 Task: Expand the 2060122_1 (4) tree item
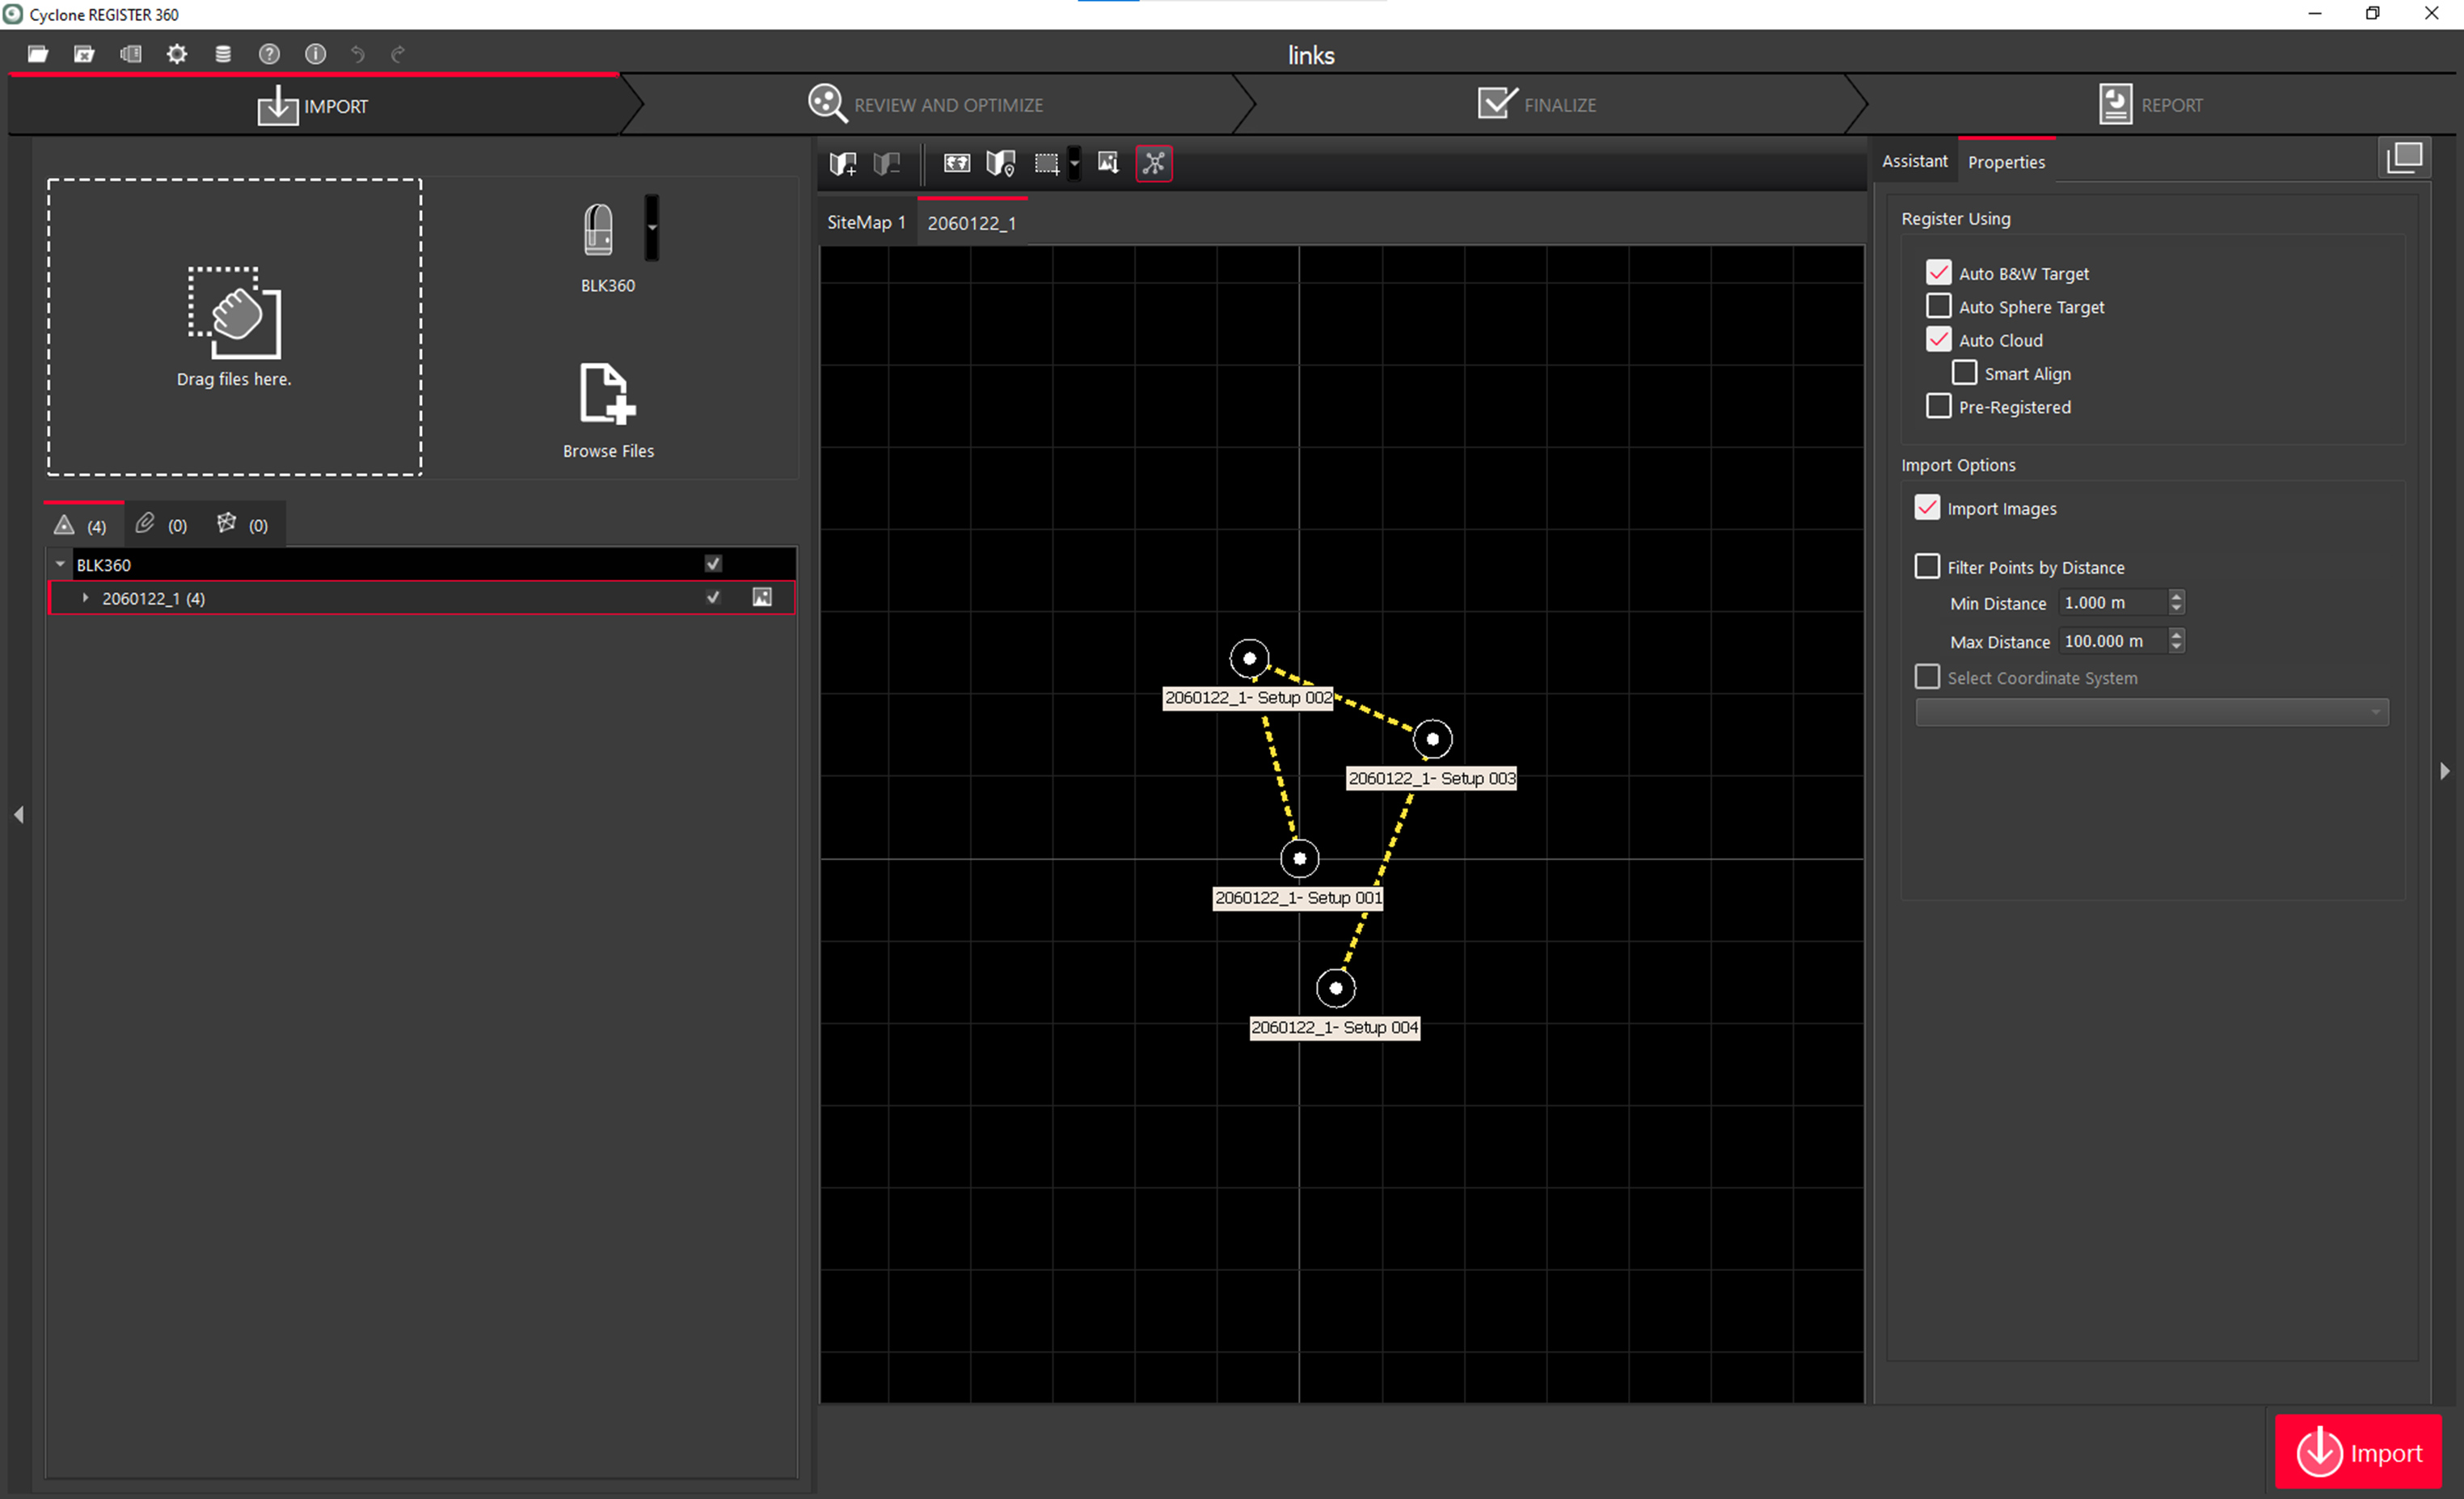pyautogui.click(x=85, y=598)
